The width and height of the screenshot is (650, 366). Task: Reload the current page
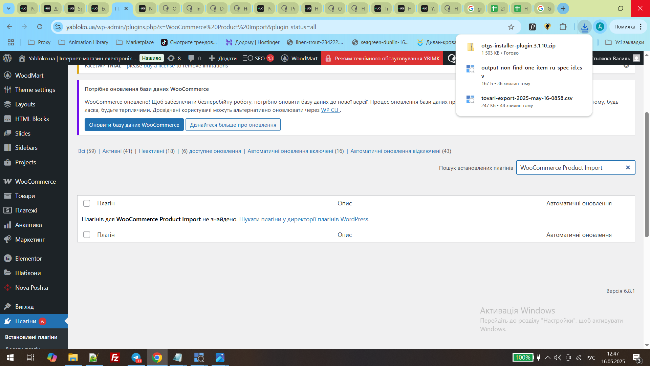point(40,27)
